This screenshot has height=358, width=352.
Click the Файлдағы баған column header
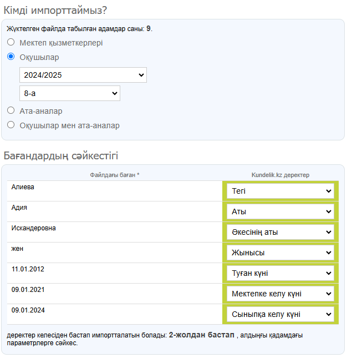pyautogui.click(x=115, y=175)
